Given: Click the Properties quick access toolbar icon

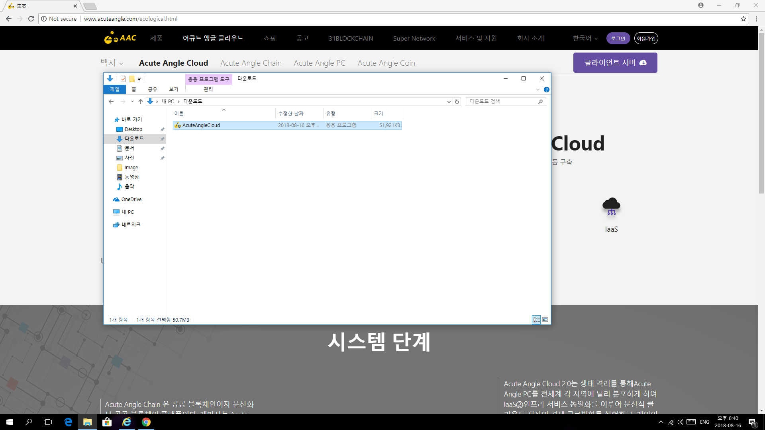Looking at the screenshot, I should 123,79.
